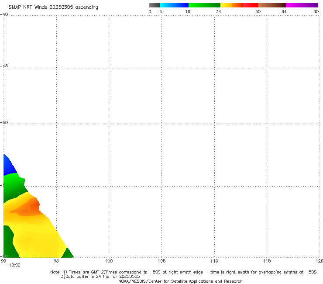
Task: Click the brown 50-64 segment of the colorbar
Action: pos(272,5)
